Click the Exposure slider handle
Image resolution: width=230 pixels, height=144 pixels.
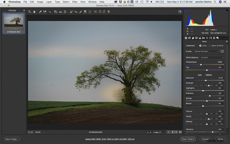(206, 80)
